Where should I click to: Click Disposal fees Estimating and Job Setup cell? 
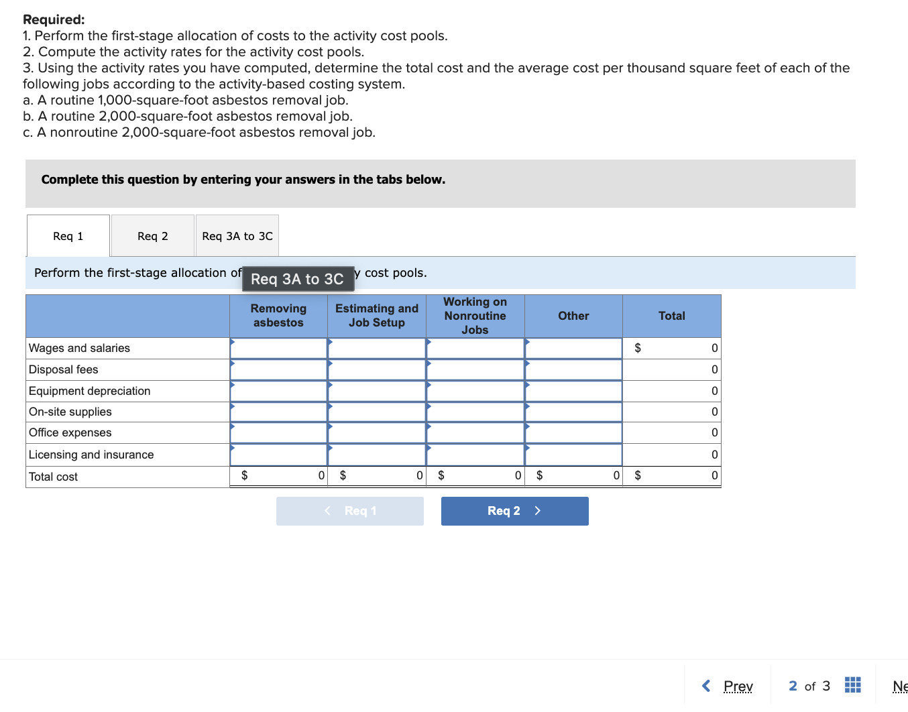pos(377,369)
